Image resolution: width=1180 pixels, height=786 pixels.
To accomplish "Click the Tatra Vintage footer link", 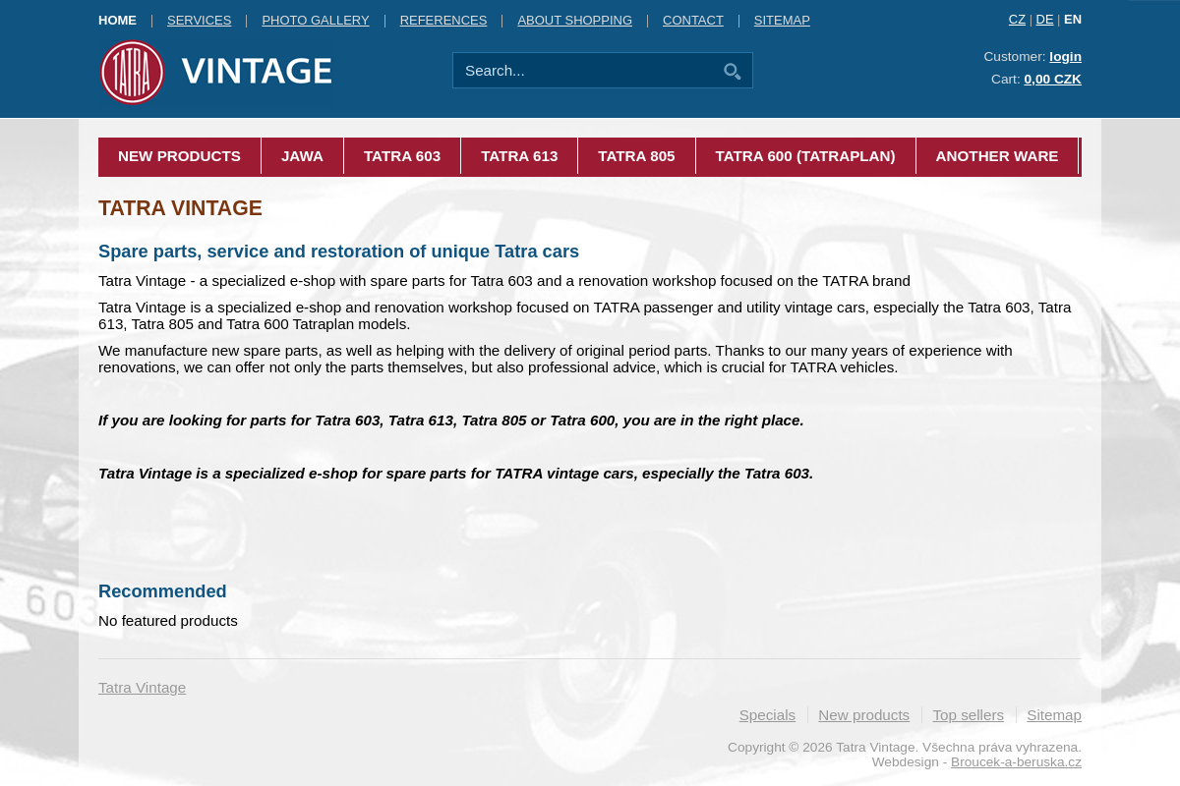I will [142, 688].
